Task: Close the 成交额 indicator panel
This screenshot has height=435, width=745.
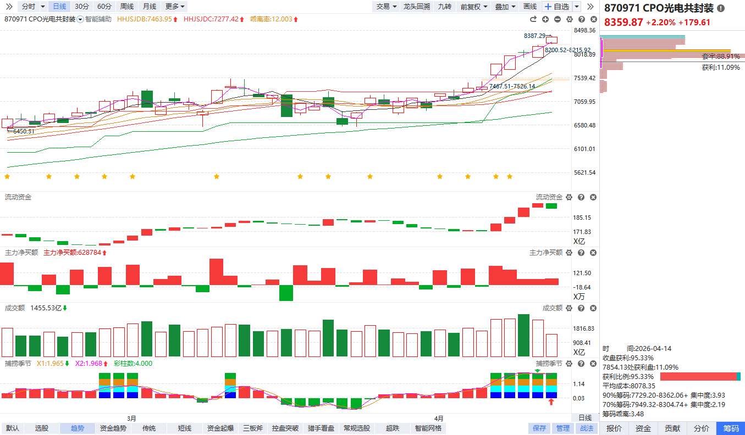Action: pos(593,308)
